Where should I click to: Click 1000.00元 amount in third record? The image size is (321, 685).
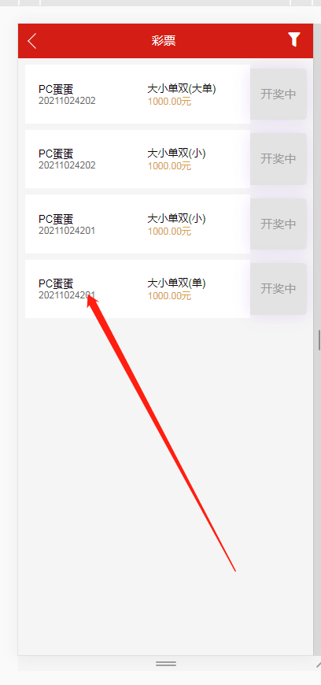169,231
